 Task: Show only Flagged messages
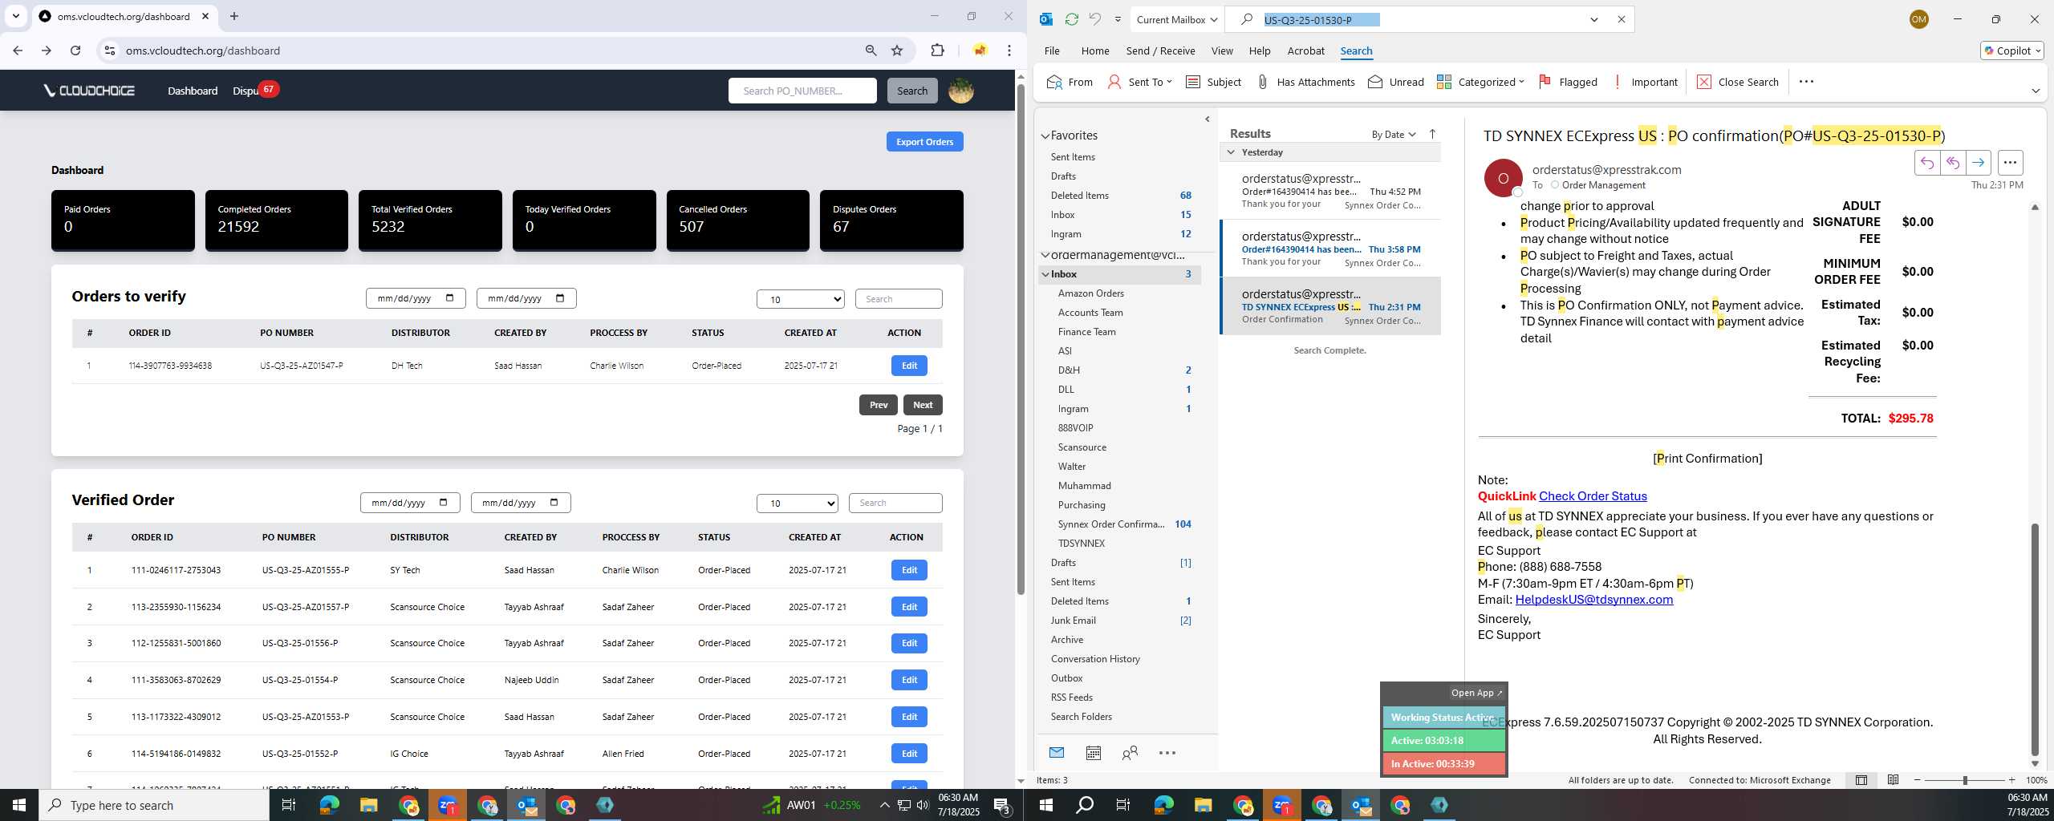tap(1568, 82)
